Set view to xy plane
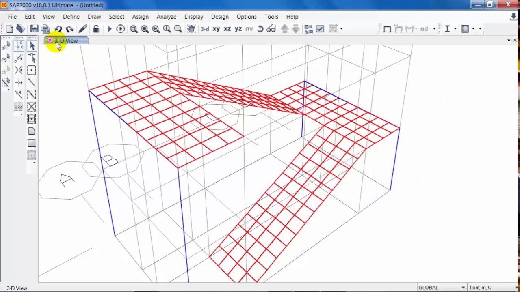Viewport: 520px width, 292px height. pyautogui.click(x=216, y=29)
